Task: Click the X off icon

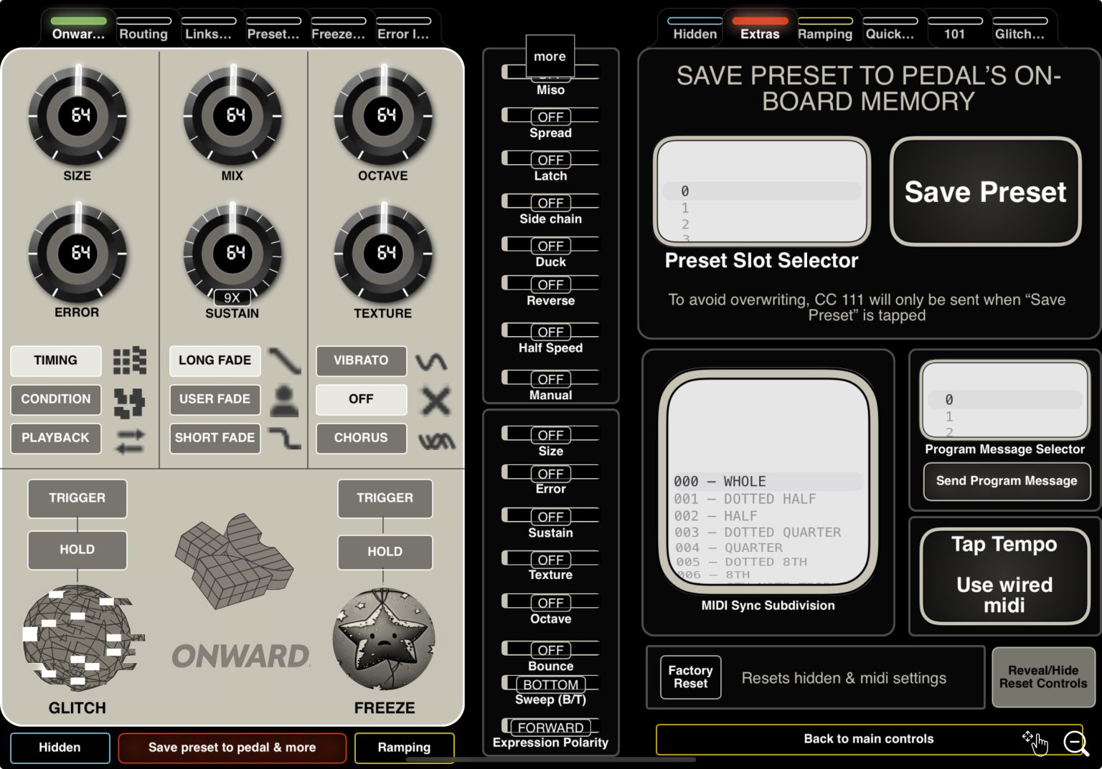Action: point(435,401)
